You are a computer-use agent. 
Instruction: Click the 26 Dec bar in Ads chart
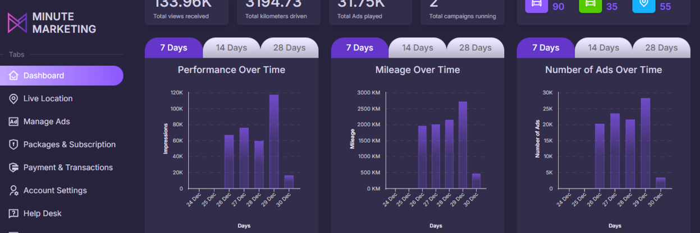click(600, 156)
